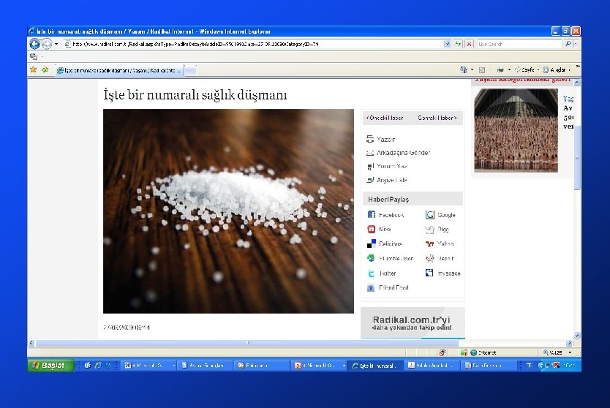The height and width of the screenshot is (408, 610).
Task: Click the Home icon in command bar
Action: (463, 69)
